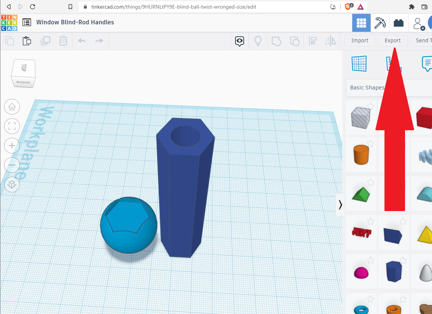The height and width of the screenshot is (314, 432).
Task: Favorite the Wedge shape with its star
Action: 403,221
